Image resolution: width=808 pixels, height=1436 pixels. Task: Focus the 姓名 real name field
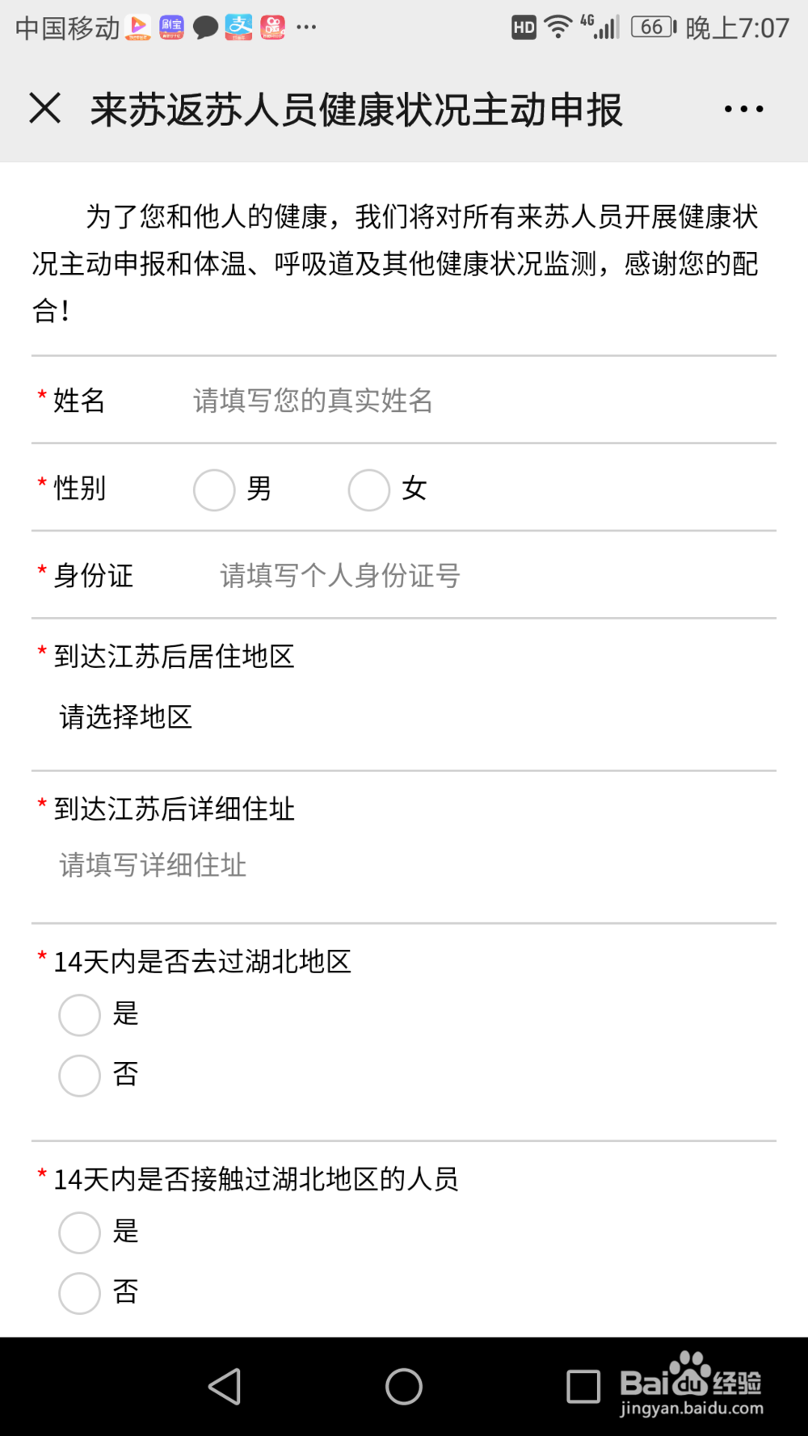point(481,401)
